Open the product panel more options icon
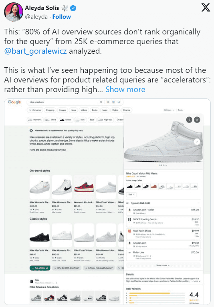 (x=189, y=120)
